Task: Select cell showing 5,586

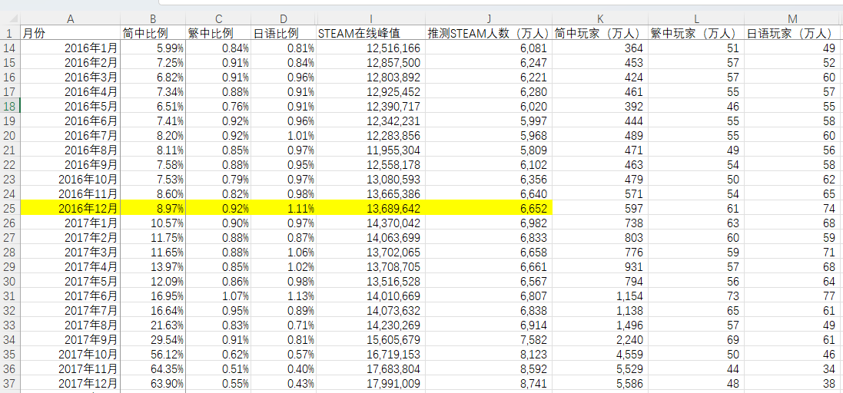Action: [600, 384]
